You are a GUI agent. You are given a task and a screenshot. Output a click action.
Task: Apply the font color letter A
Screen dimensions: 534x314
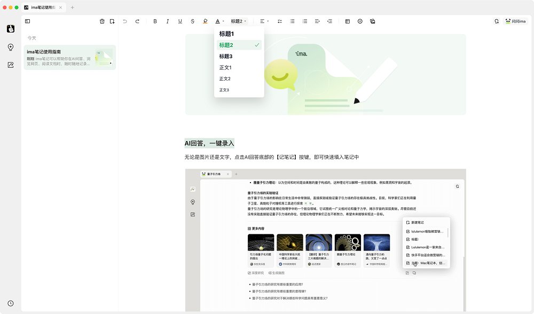[x=218, y=21]
